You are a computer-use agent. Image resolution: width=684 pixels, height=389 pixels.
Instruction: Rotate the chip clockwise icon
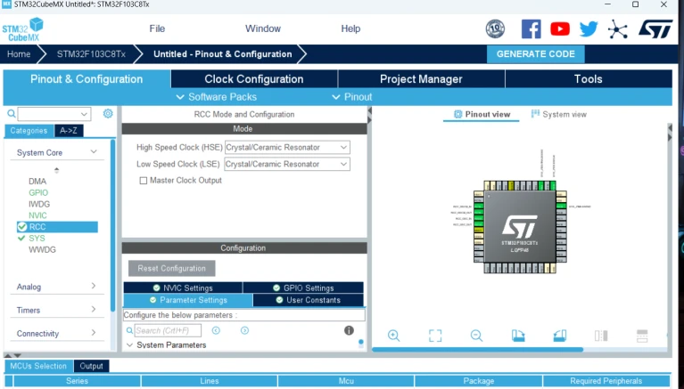(x=518, y=336)
